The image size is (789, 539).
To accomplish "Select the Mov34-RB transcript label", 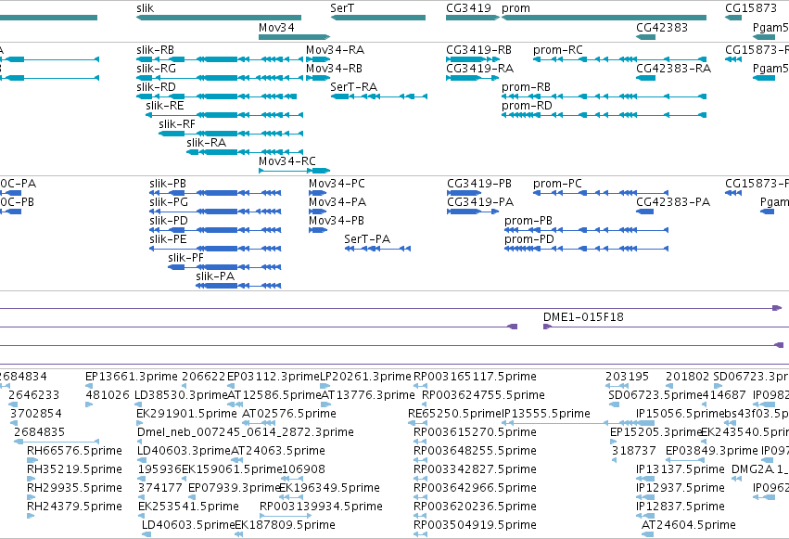I will [x=334, y=69].
